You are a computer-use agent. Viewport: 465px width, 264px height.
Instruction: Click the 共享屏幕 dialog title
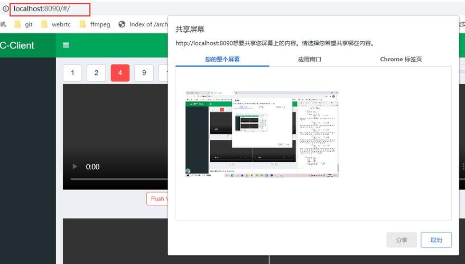[x=190, y=30]
